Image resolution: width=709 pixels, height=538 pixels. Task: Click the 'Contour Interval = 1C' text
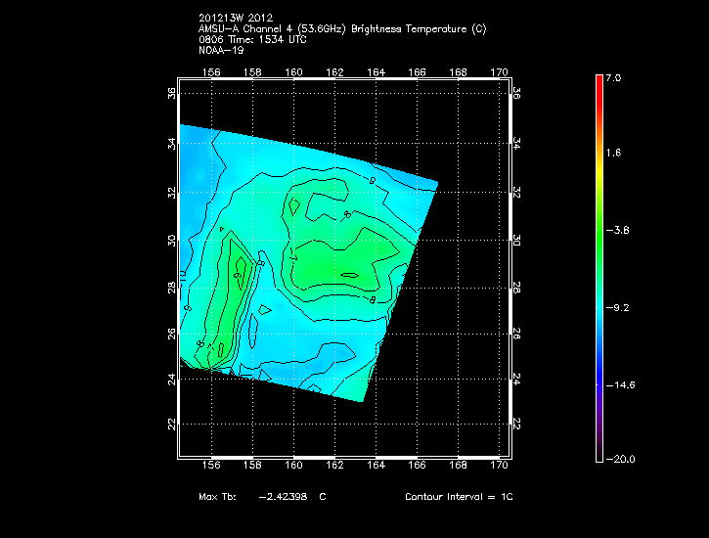[459, 498]
